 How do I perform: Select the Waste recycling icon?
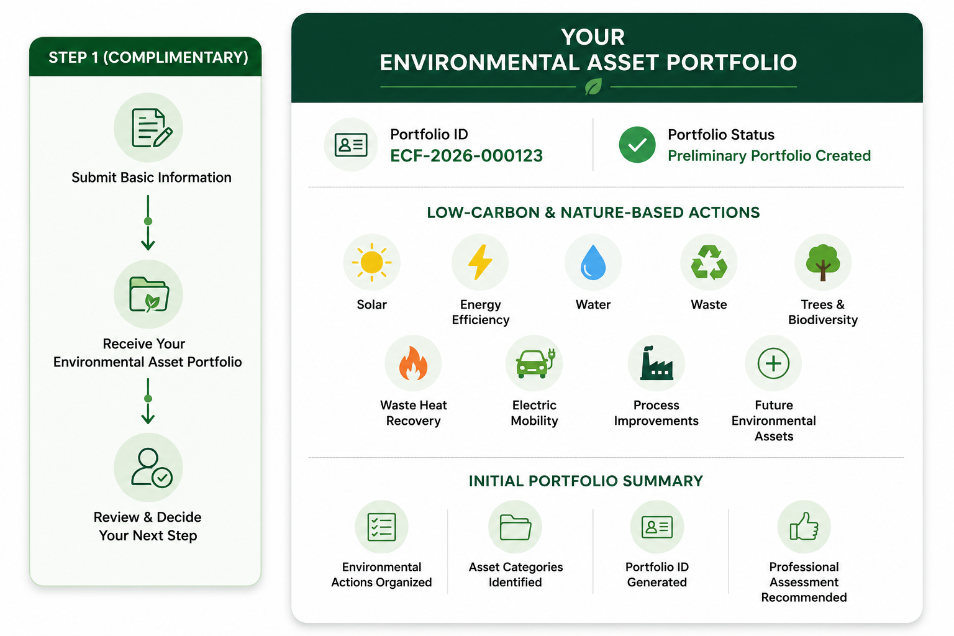pyautogui.click(x=709, y=262)
